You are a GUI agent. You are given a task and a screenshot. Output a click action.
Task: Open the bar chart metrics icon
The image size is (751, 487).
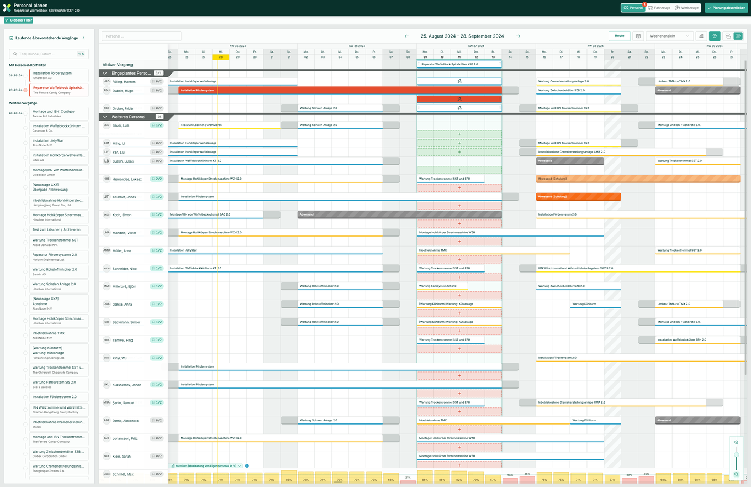(701, 36)
